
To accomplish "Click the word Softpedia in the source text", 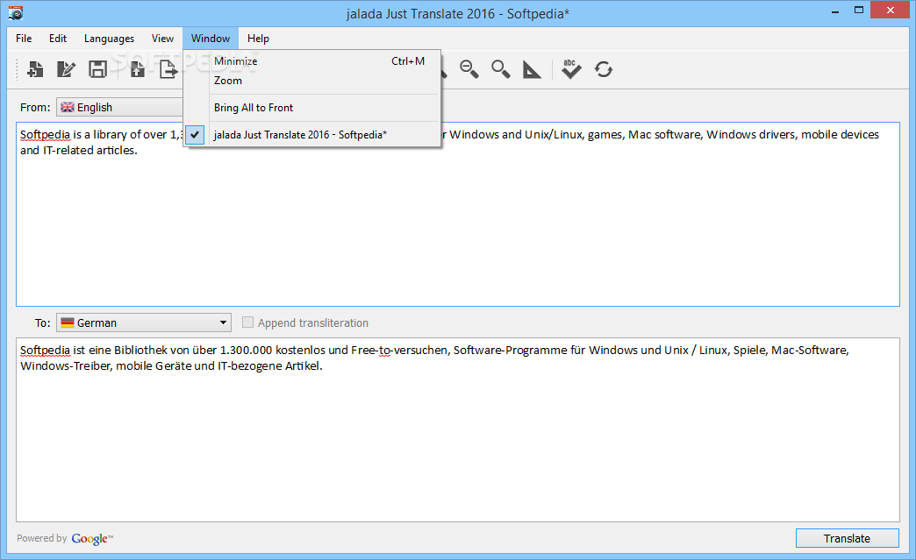I will 45,135.
